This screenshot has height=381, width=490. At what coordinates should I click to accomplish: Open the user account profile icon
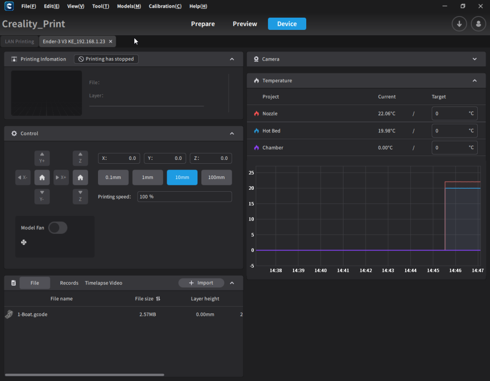[478, 24]
